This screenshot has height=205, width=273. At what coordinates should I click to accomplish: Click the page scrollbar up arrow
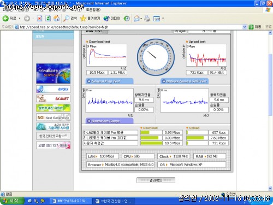[x=270, y=33]
